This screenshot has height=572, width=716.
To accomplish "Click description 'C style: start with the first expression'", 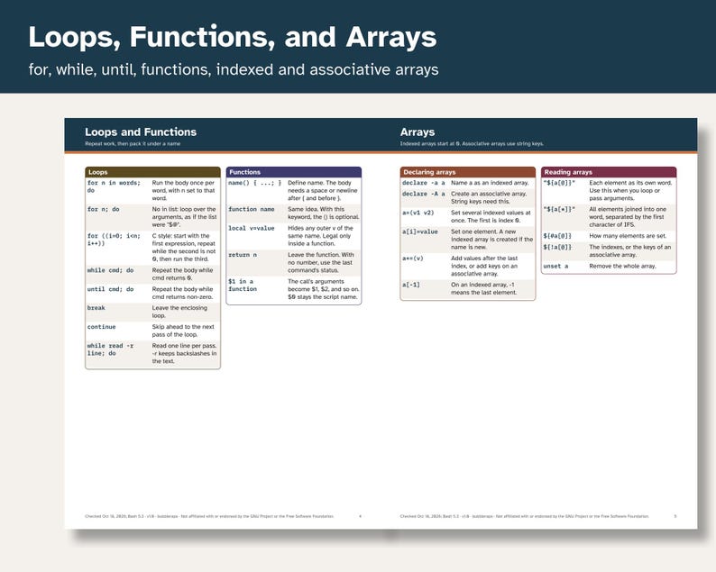I will 184,247.
